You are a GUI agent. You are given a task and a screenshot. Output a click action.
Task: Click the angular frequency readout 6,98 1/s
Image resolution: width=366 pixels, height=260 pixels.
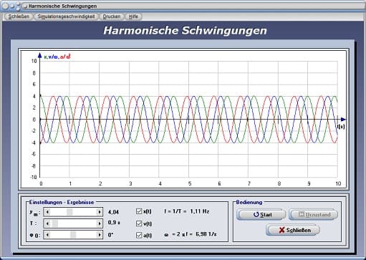(x=206, y=234)
